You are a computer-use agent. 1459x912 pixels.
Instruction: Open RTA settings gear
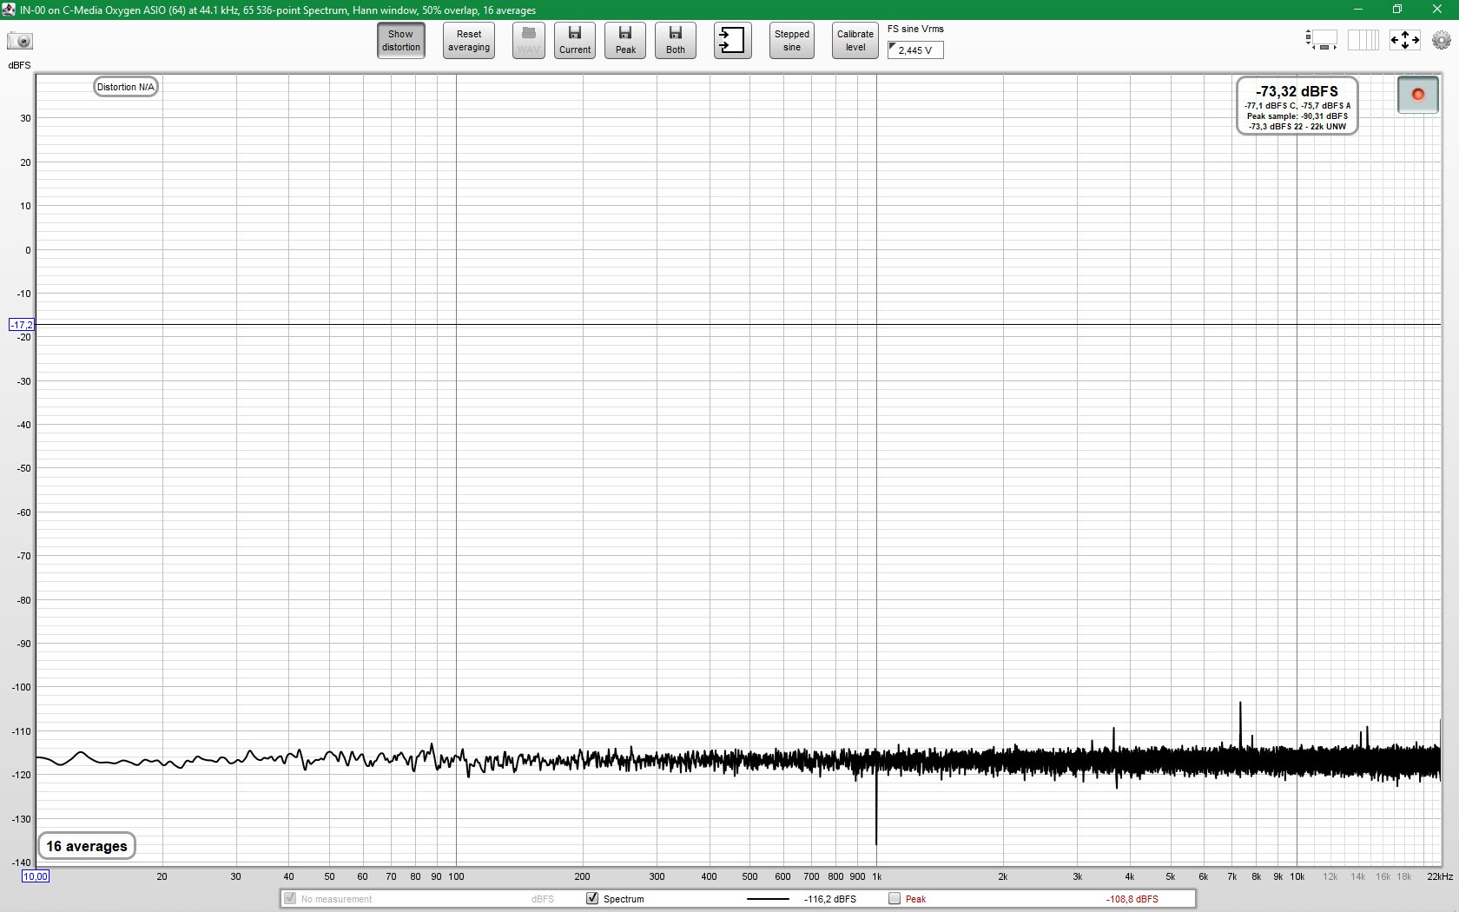[x=1442, y=40]
